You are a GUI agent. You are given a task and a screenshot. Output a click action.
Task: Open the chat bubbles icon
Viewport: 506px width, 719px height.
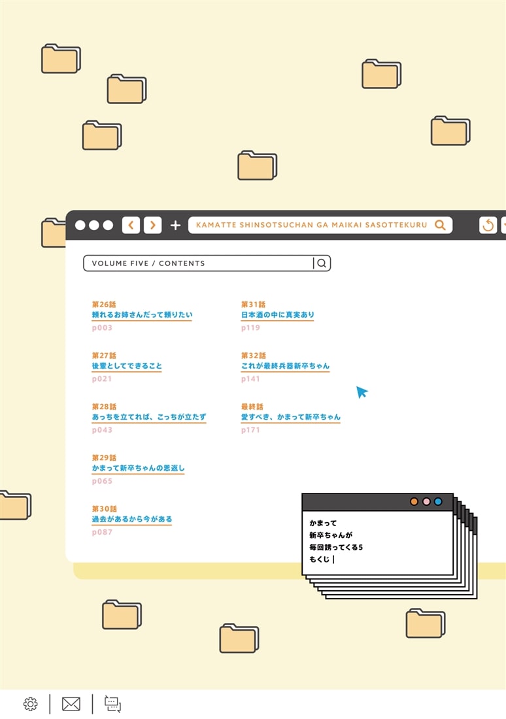(113, 704)
